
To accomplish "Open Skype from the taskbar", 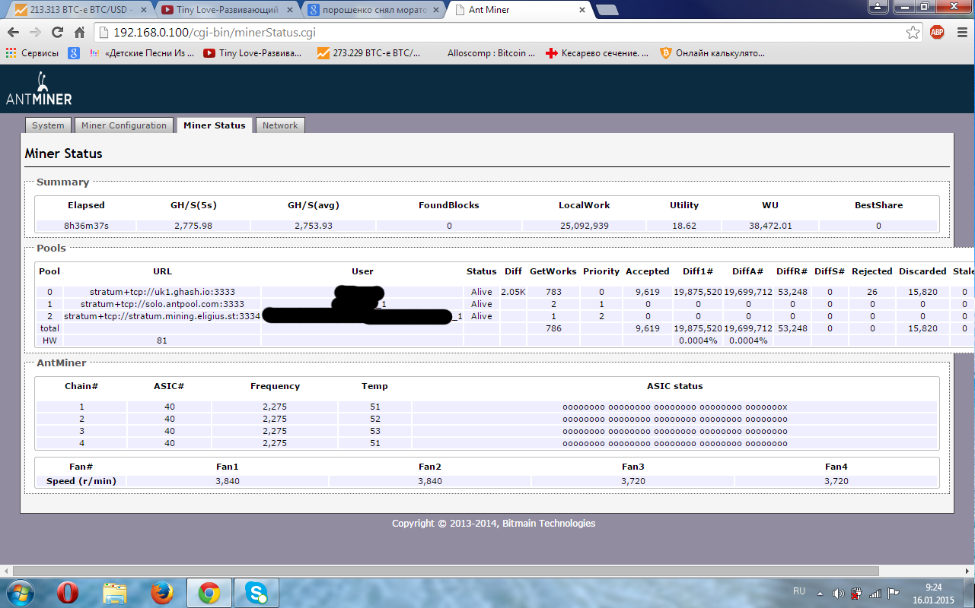I will point(256,592).
